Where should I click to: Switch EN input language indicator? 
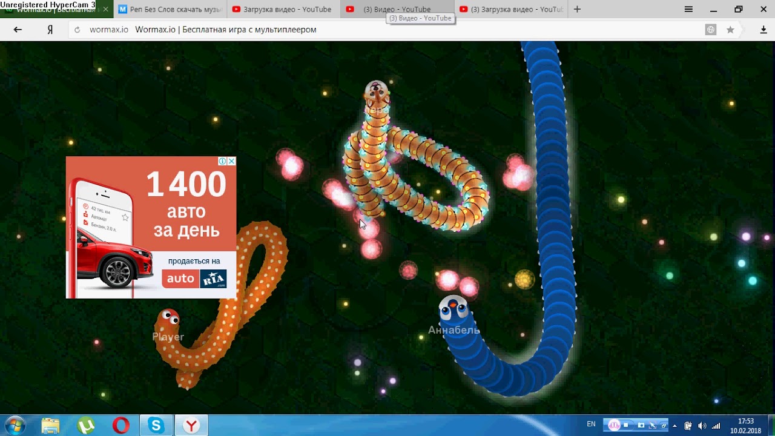tap(591, 424)
